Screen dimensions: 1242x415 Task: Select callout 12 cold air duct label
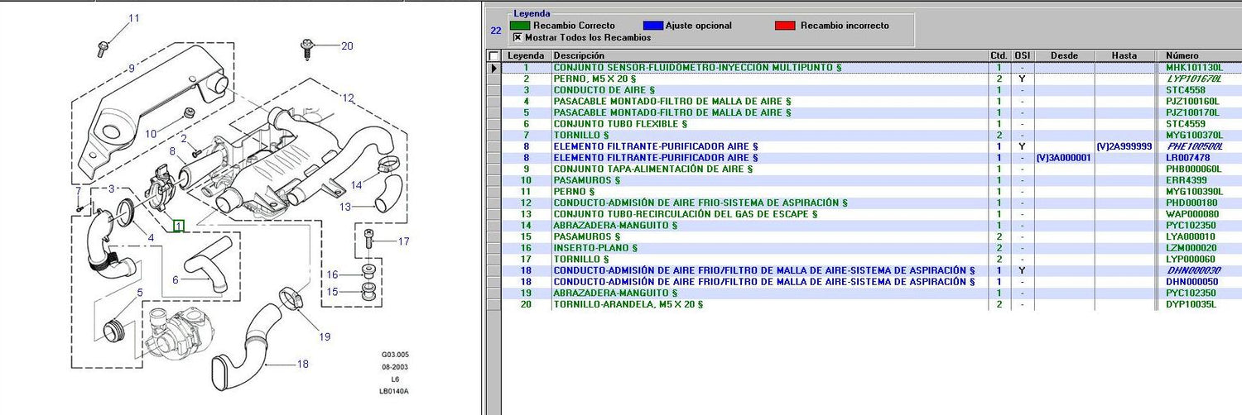[348, 98]
